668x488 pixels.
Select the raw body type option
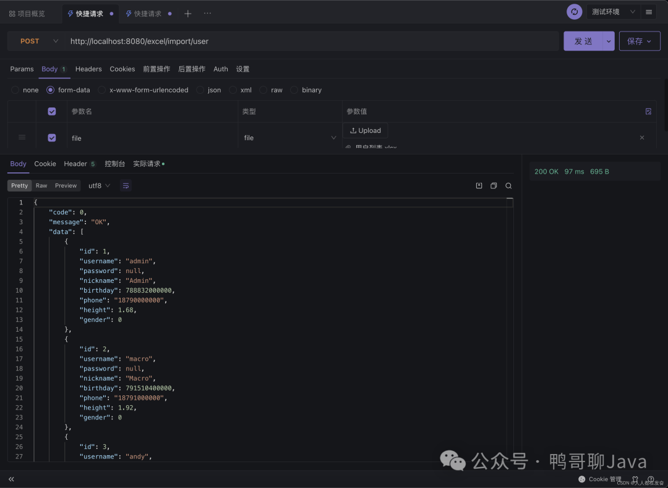pos(262,90)
